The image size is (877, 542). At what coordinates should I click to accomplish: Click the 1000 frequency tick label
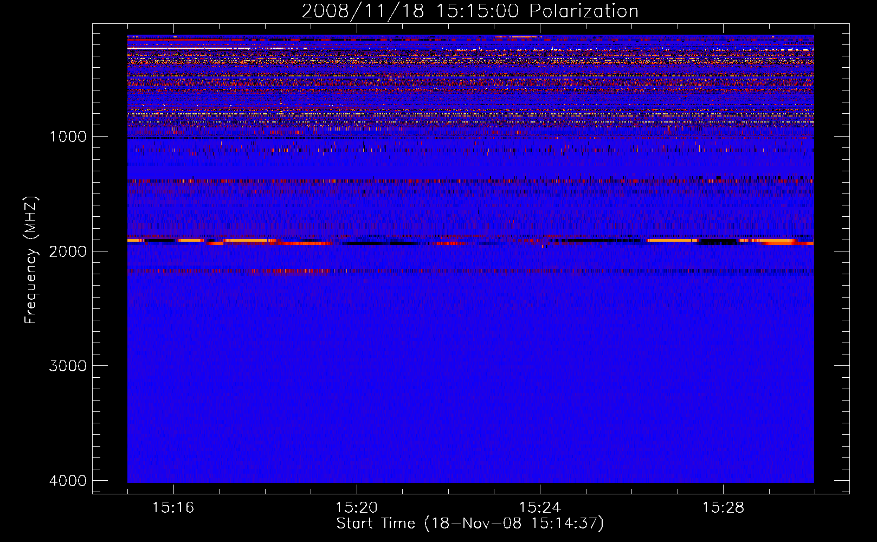coord(68,136)
